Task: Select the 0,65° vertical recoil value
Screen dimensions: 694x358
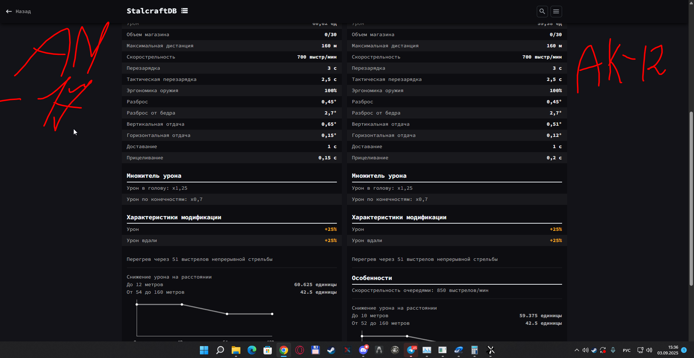Action: 329,124
